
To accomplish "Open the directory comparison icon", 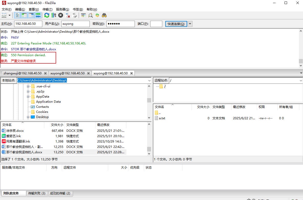I will click(x=83, y=15).
